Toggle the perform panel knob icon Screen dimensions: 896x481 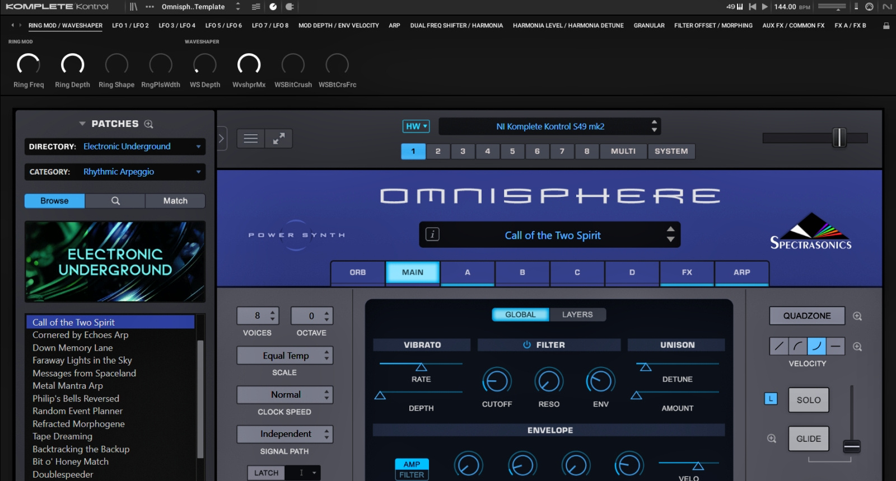273,7
